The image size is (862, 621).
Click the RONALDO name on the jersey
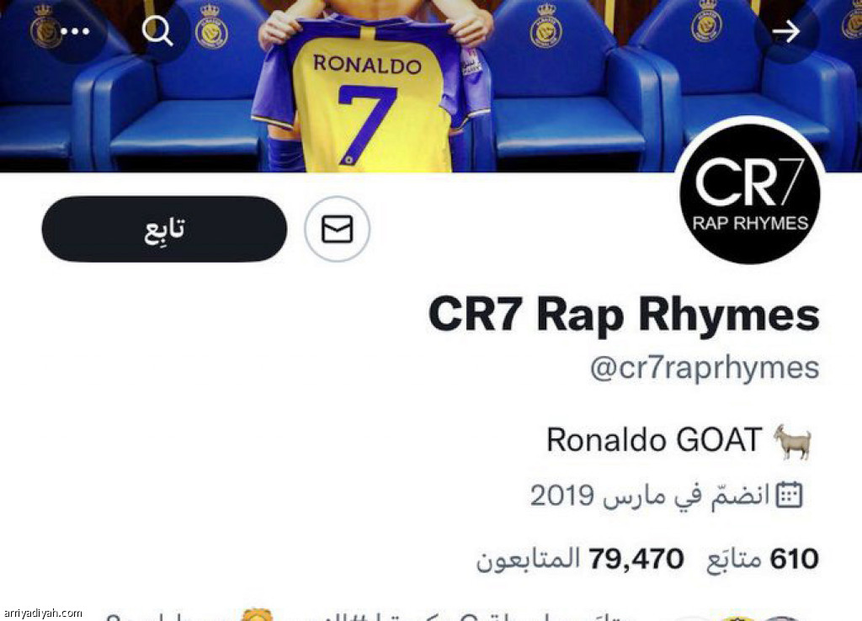367,64
